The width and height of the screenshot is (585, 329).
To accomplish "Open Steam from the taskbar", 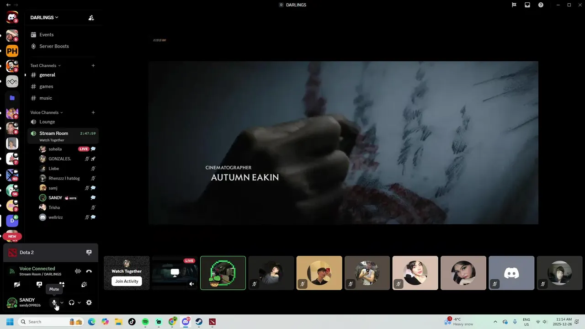I will pyautogui.click(x=199, y=322).
